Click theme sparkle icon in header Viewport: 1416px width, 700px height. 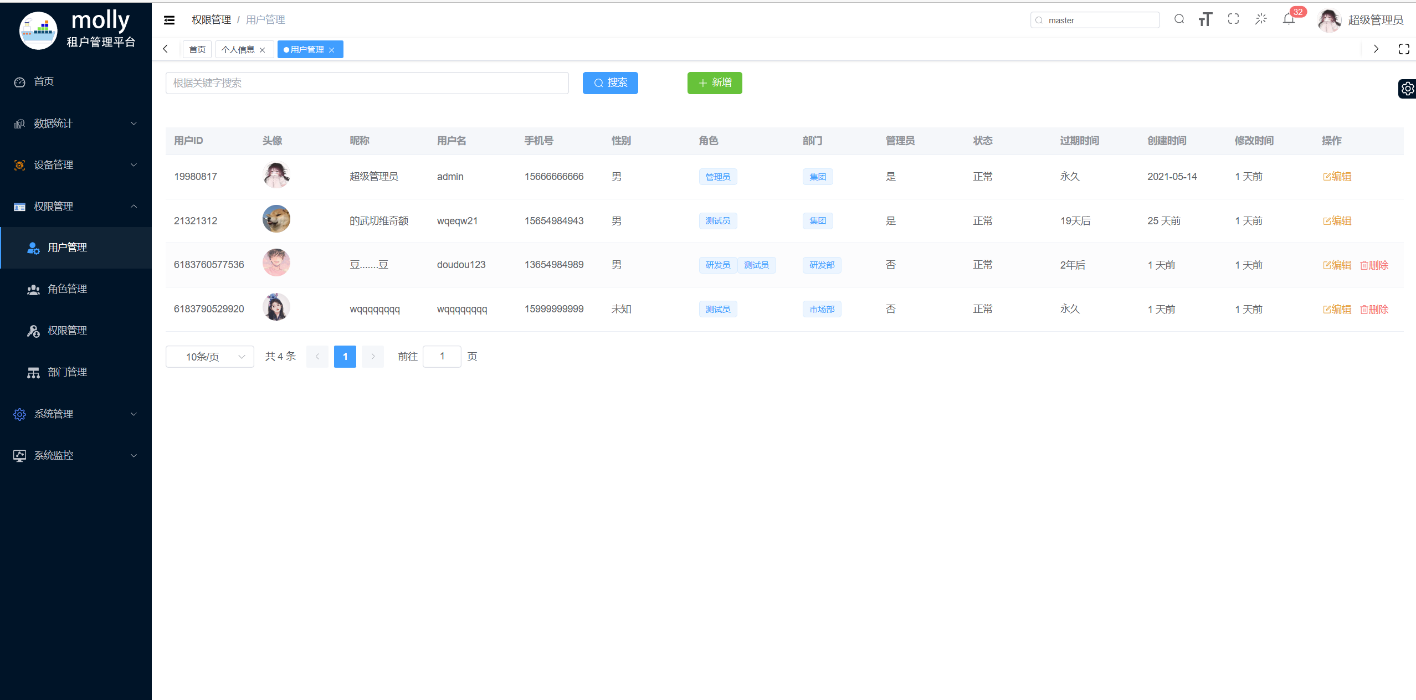click(1261, 19)
